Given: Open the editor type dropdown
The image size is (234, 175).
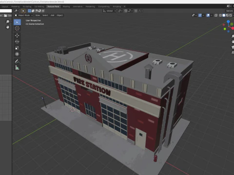Looking at the screenshot, I should click(x=17, y=11).
